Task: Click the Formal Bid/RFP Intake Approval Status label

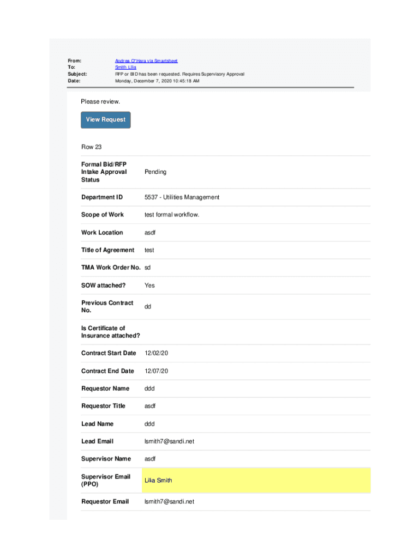Action: point(104,172)
